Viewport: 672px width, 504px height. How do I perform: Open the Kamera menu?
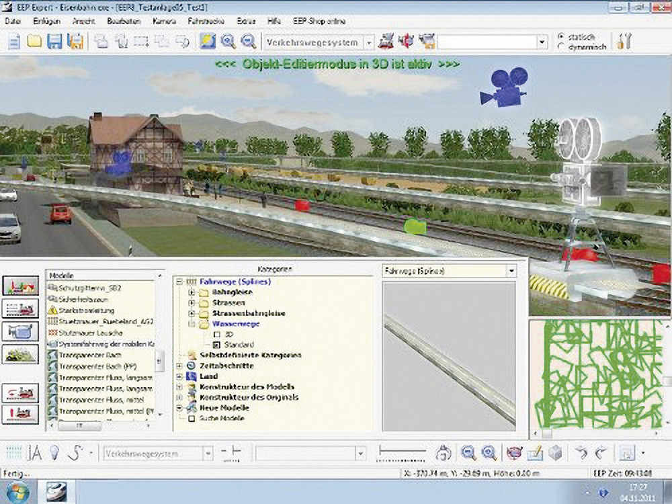click(165, 22)
